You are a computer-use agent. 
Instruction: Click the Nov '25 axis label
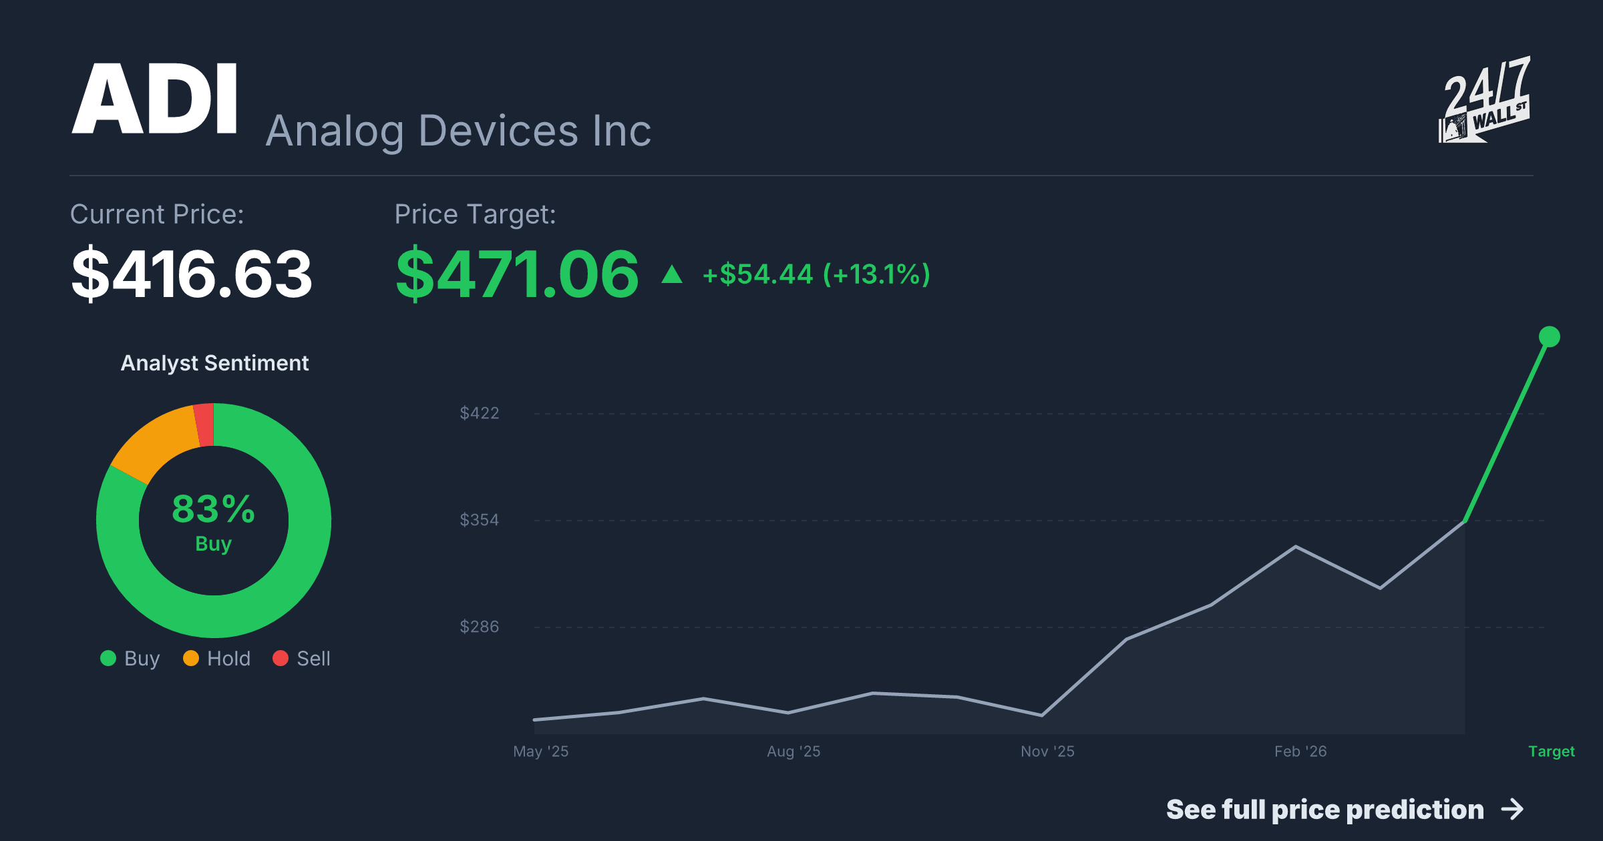(x=1047, y=752)
